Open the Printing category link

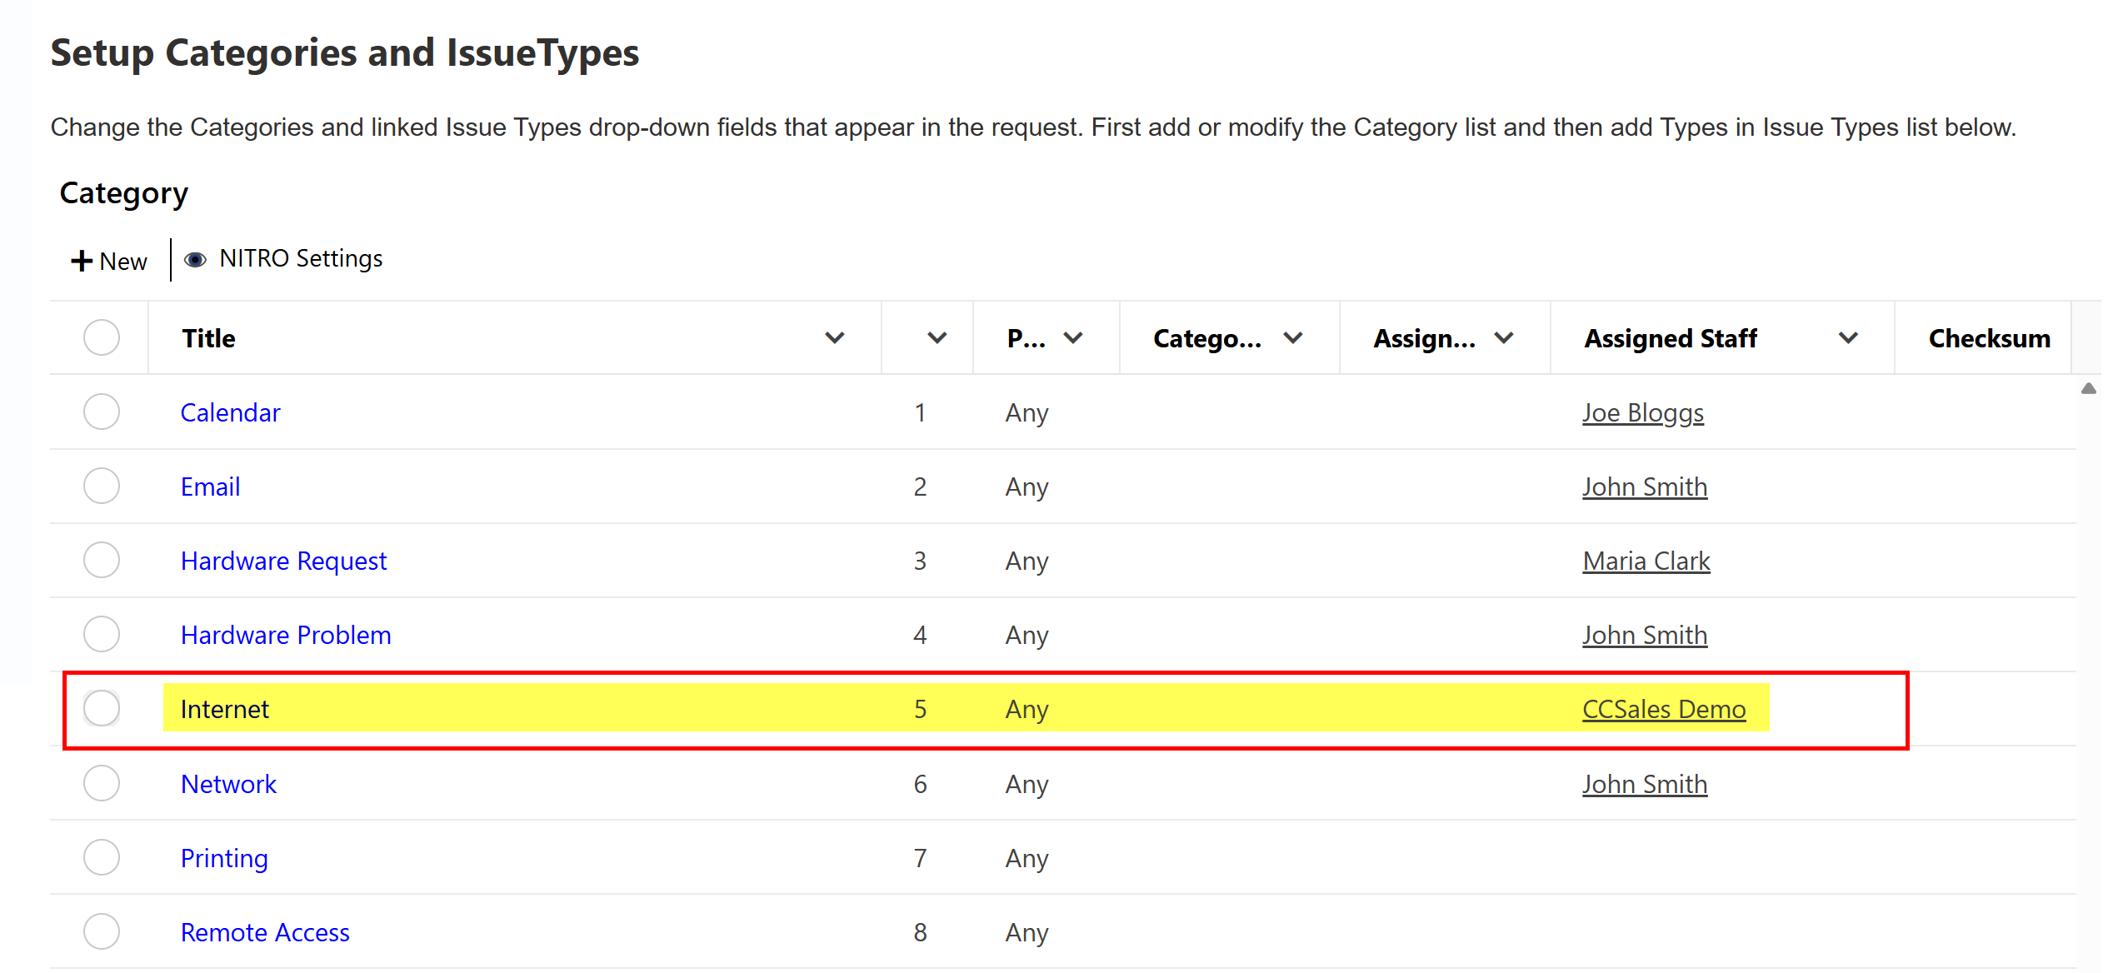(x=224, y=858)
